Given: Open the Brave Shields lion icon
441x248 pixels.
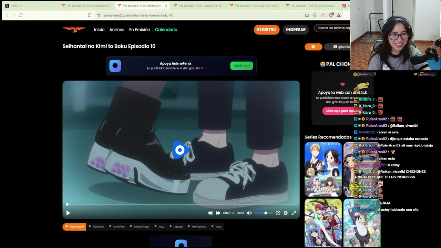Looking at the screenshot, I should click(x=331, y=15).
